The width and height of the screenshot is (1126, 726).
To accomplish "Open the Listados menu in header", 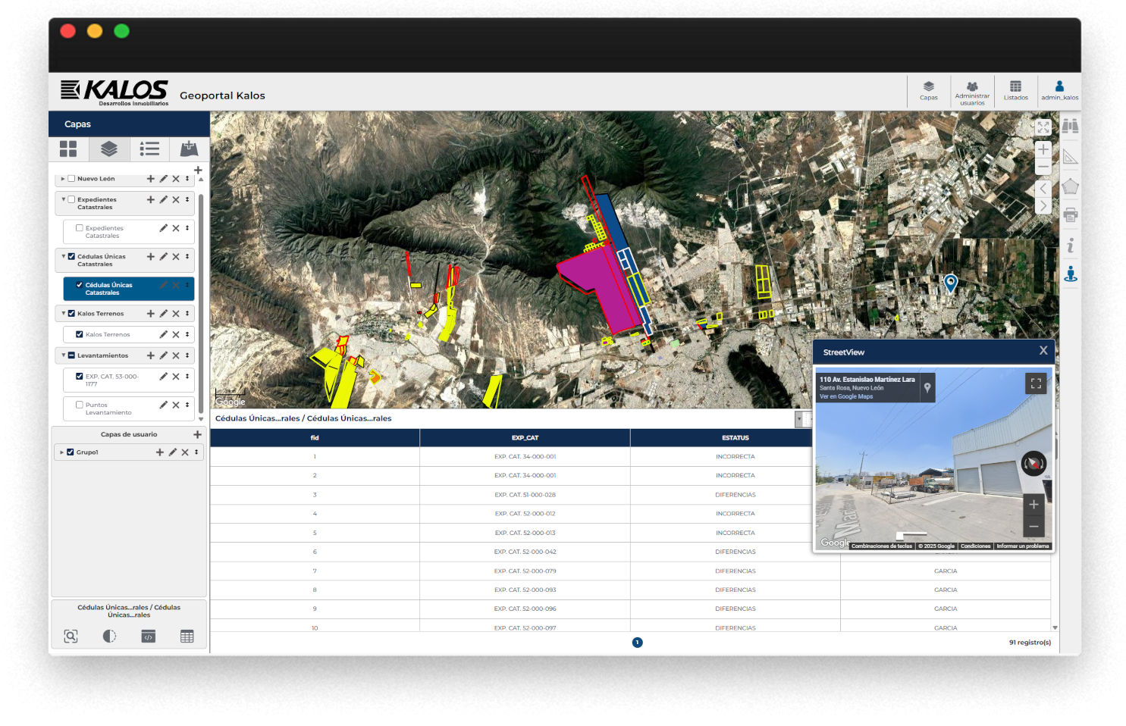I will point(1015,90).
